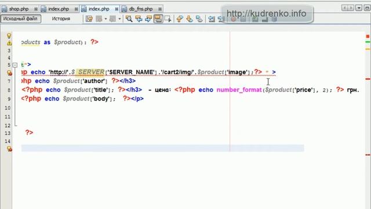Click the 'title' key in code
371x209 pixels.
tap(100, 90)
